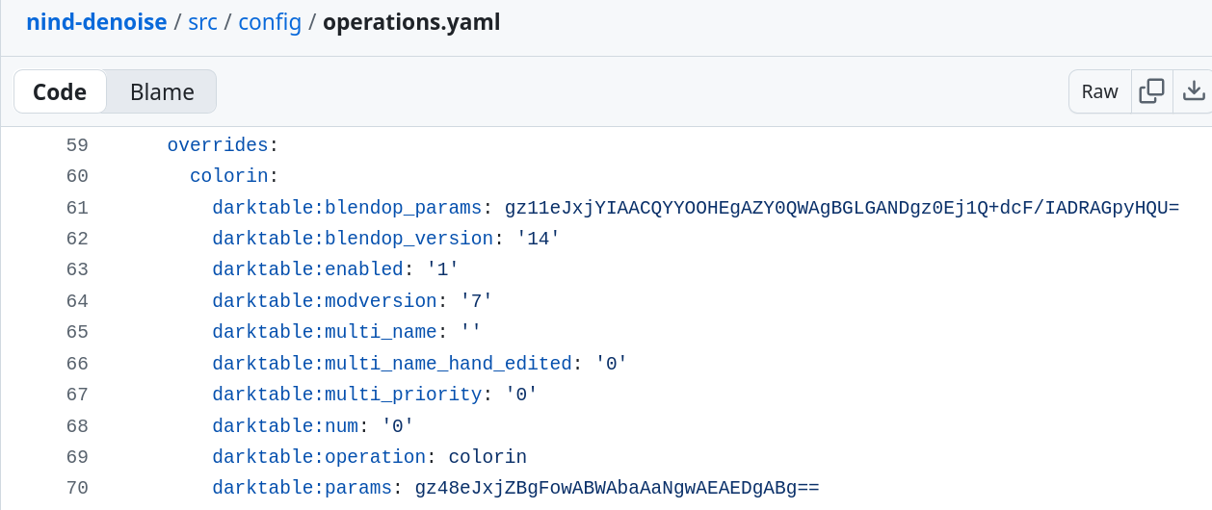Click line number 67
The height and width of the screenshot is (510, 1212).
coord(77,395)
